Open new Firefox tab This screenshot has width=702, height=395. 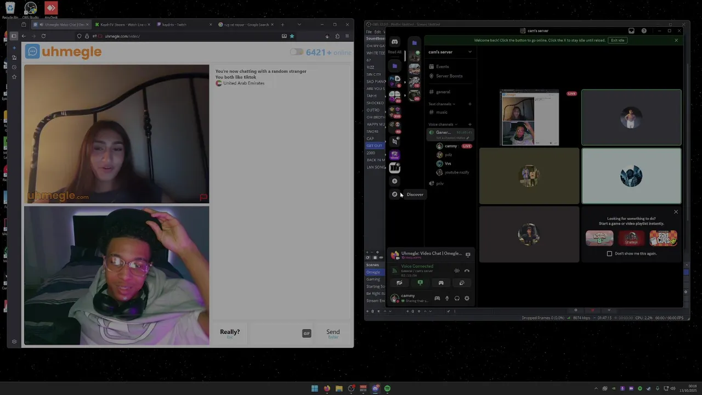[x=282, y=24]
